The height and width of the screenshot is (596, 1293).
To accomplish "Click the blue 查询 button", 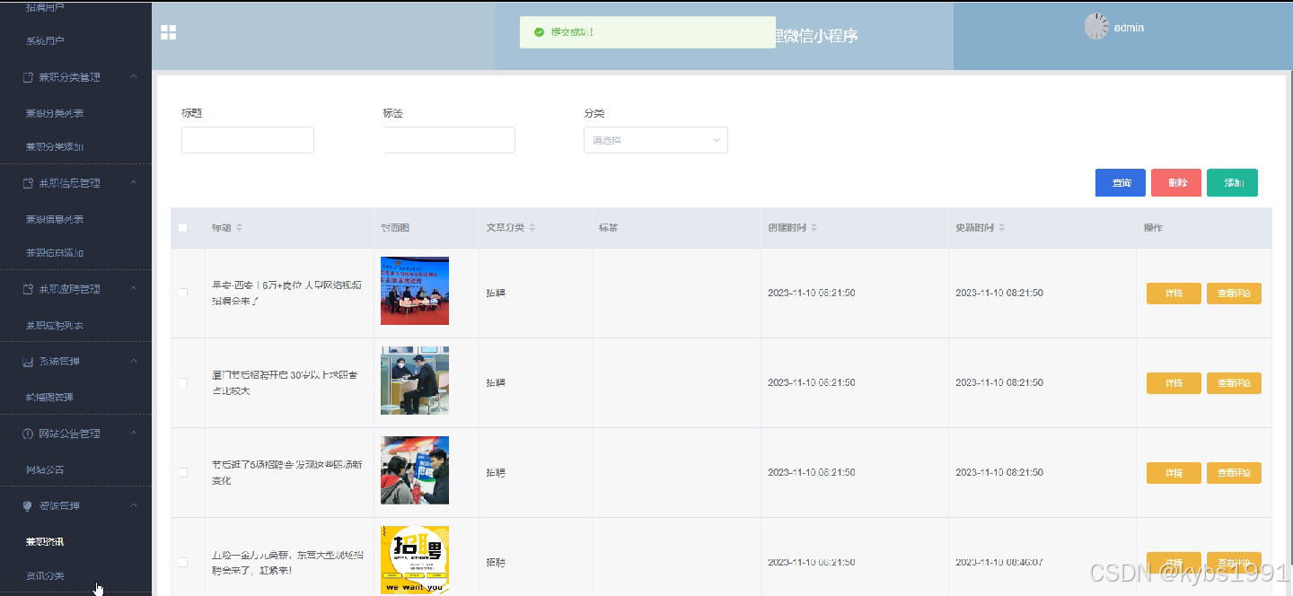I will tap(1121, 182).
